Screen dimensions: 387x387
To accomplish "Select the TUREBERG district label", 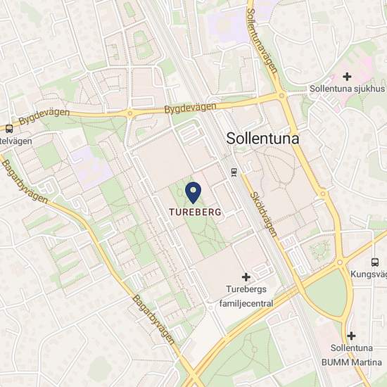I will point(195,212).
